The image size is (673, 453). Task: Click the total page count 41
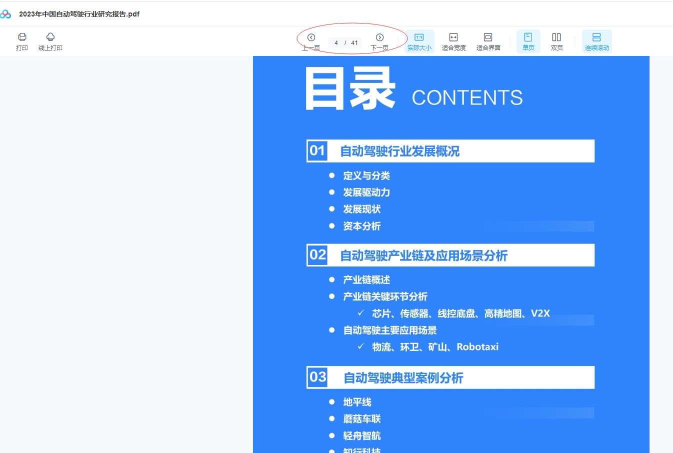[x=354, y=43]
